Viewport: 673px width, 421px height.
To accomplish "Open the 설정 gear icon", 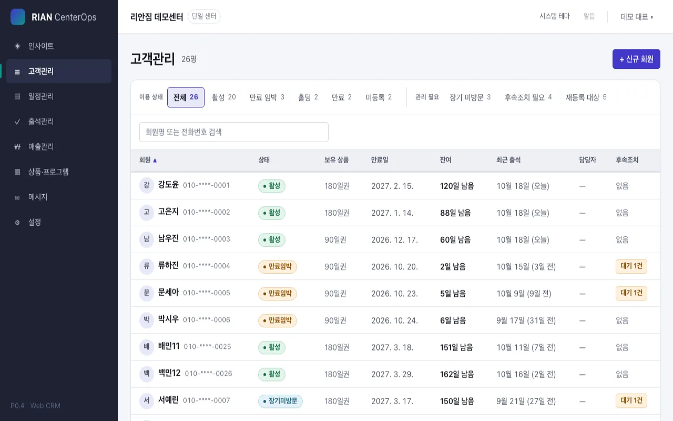I will [17, 223].
